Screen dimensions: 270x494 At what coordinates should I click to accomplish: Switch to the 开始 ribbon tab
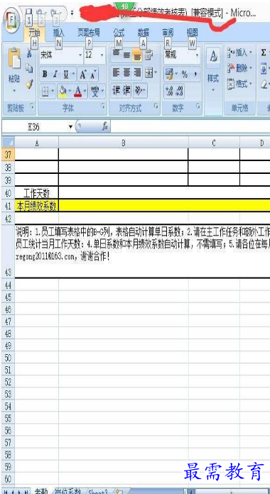pos(35,32)
